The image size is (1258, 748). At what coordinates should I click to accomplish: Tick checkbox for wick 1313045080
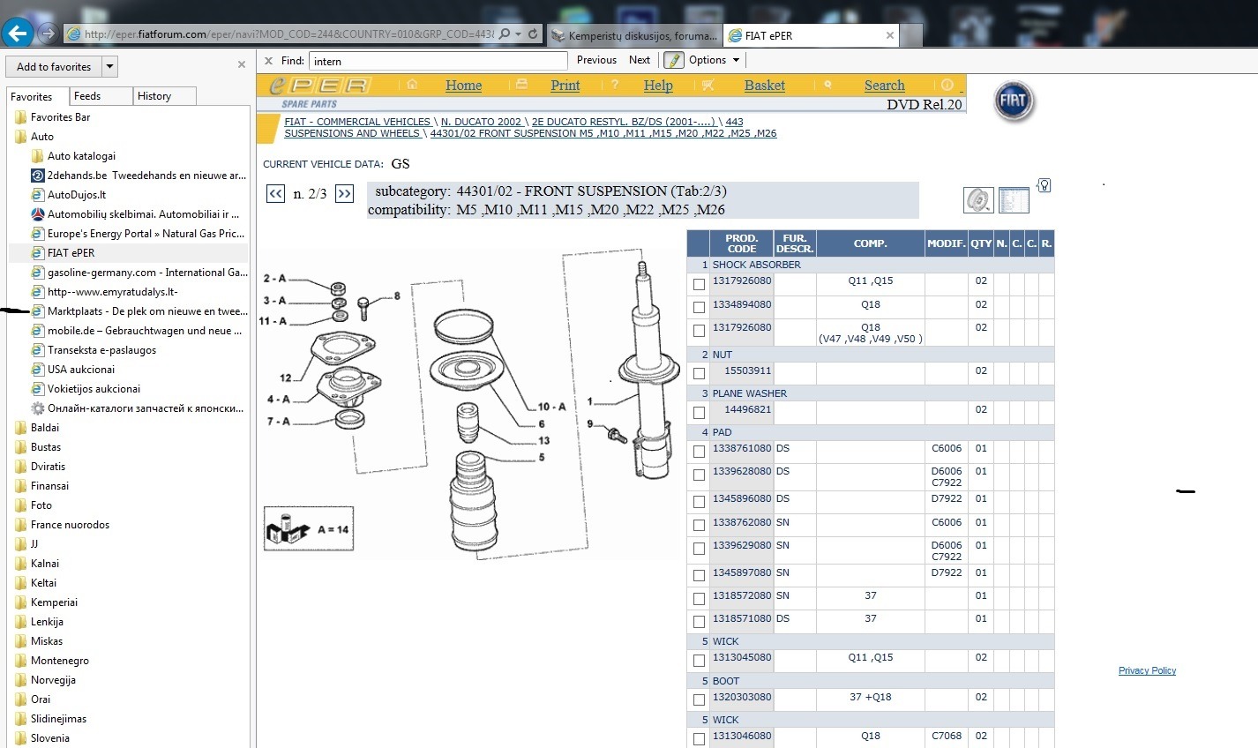click(x=700, y=660)
